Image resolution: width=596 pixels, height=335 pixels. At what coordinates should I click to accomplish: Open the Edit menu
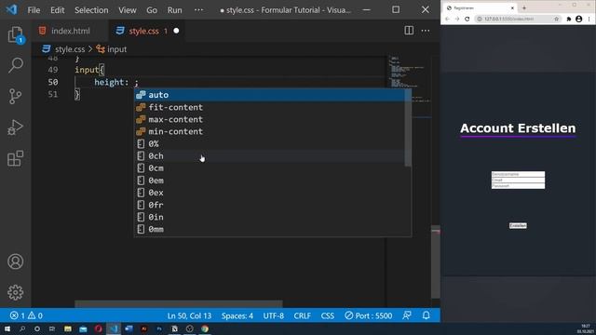58,10
